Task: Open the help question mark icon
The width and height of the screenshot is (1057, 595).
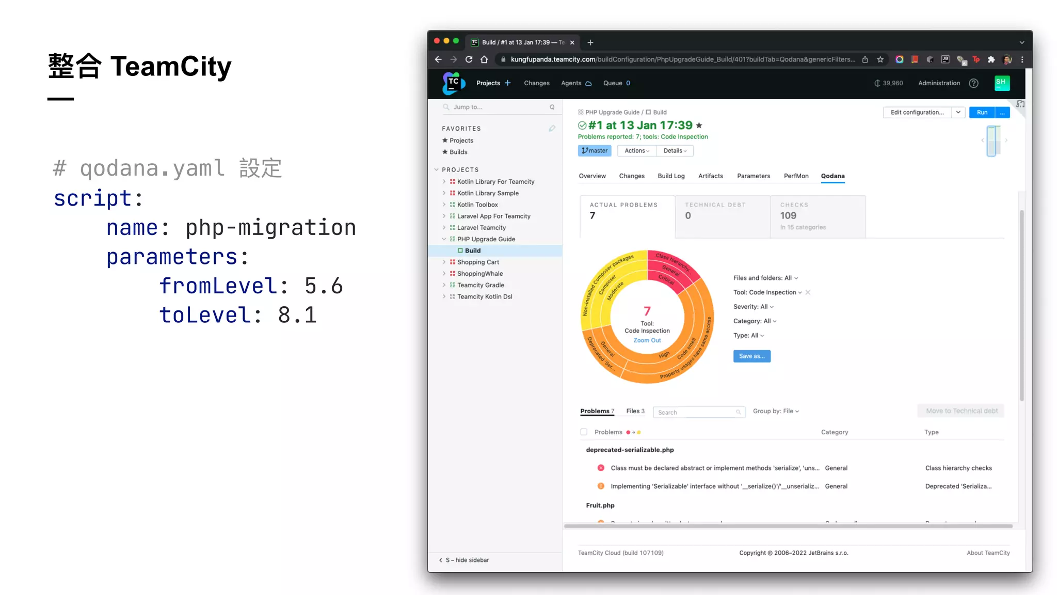Action: coord(973,83)
